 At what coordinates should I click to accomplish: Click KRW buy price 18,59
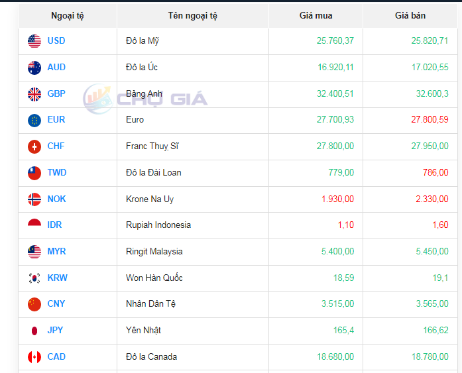click(343, 278)
